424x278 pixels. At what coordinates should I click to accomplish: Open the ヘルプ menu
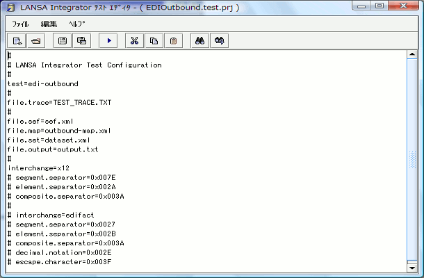point(76,24)
